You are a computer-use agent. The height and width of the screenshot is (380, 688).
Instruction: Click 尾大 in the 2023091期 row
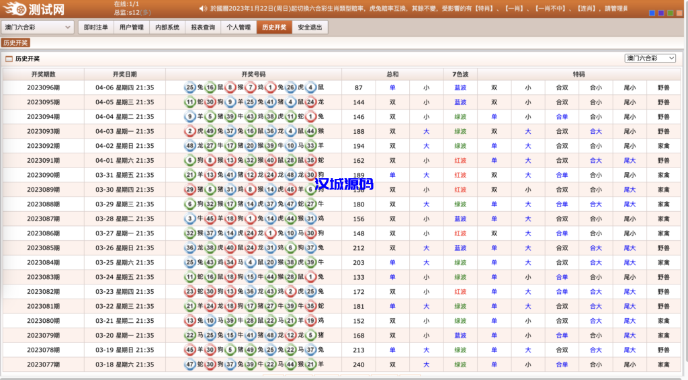(x=630, y=160)
